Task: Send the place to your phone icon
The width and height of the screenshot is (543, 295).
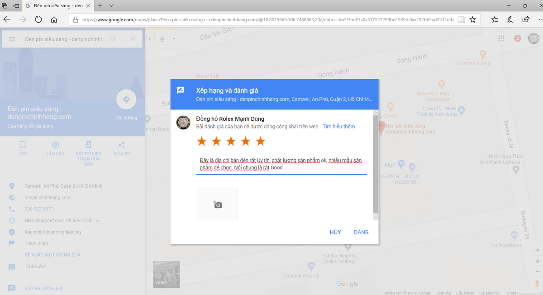Action: click(x=88, y=145)
